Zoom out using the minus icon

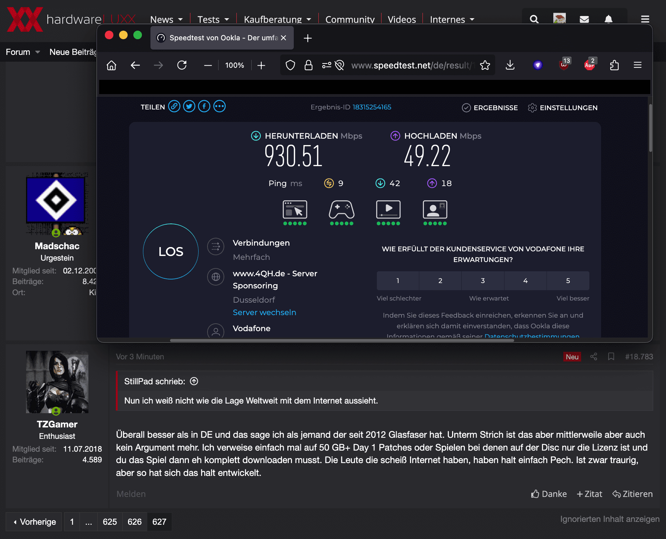point(208,65)
